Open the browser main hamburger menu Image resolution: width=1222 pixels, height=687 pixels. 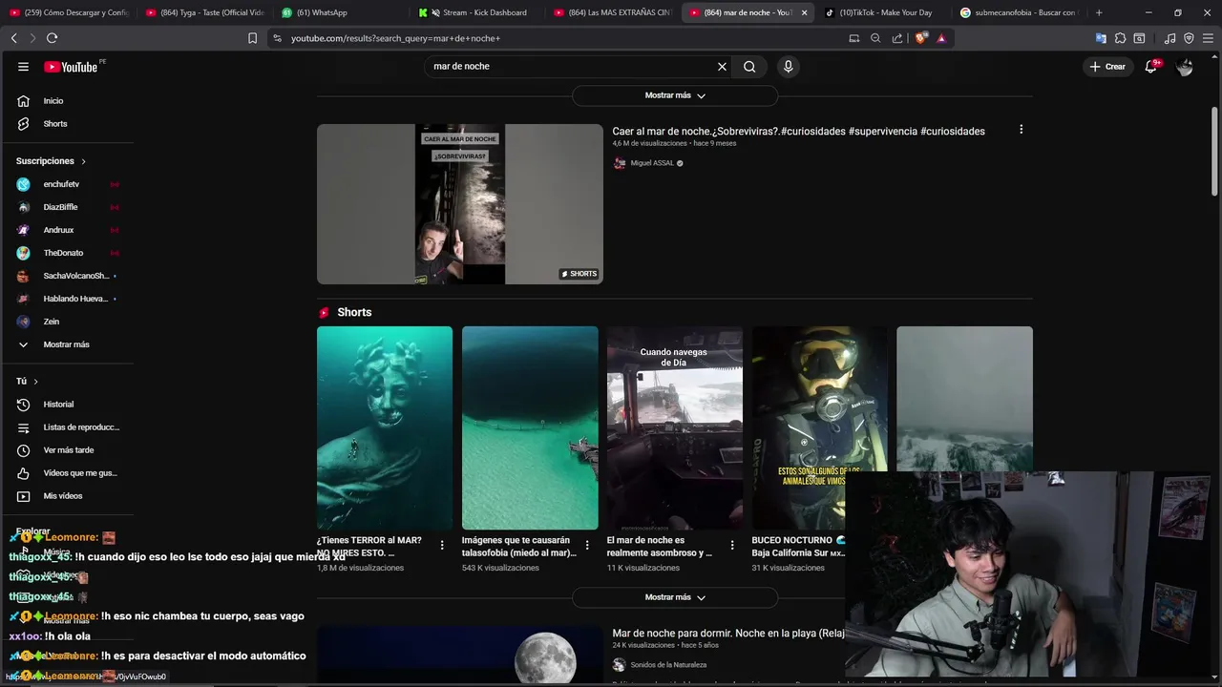[1208, 38]
